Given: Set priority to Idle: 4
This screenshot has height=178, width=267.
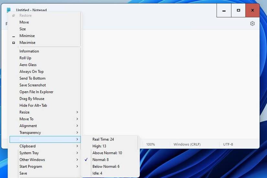Looking at the screenshot, I should 110,173.
